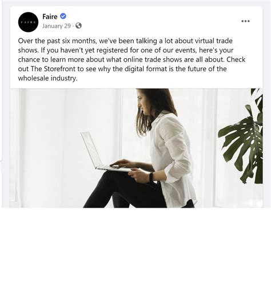Click the blue verified badge
Image resolution: width=271 pixels, height=283 pixels.
point(63,16)
